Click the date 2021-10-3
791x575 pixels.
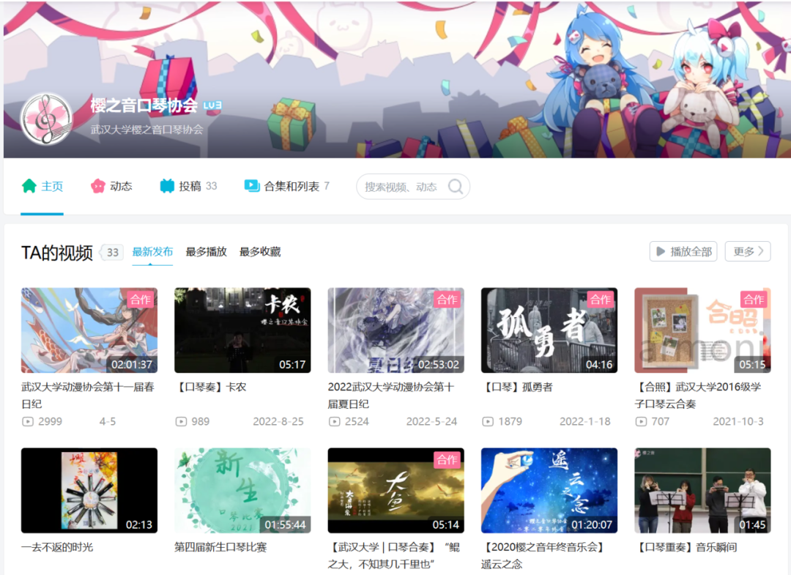[738, 422]
